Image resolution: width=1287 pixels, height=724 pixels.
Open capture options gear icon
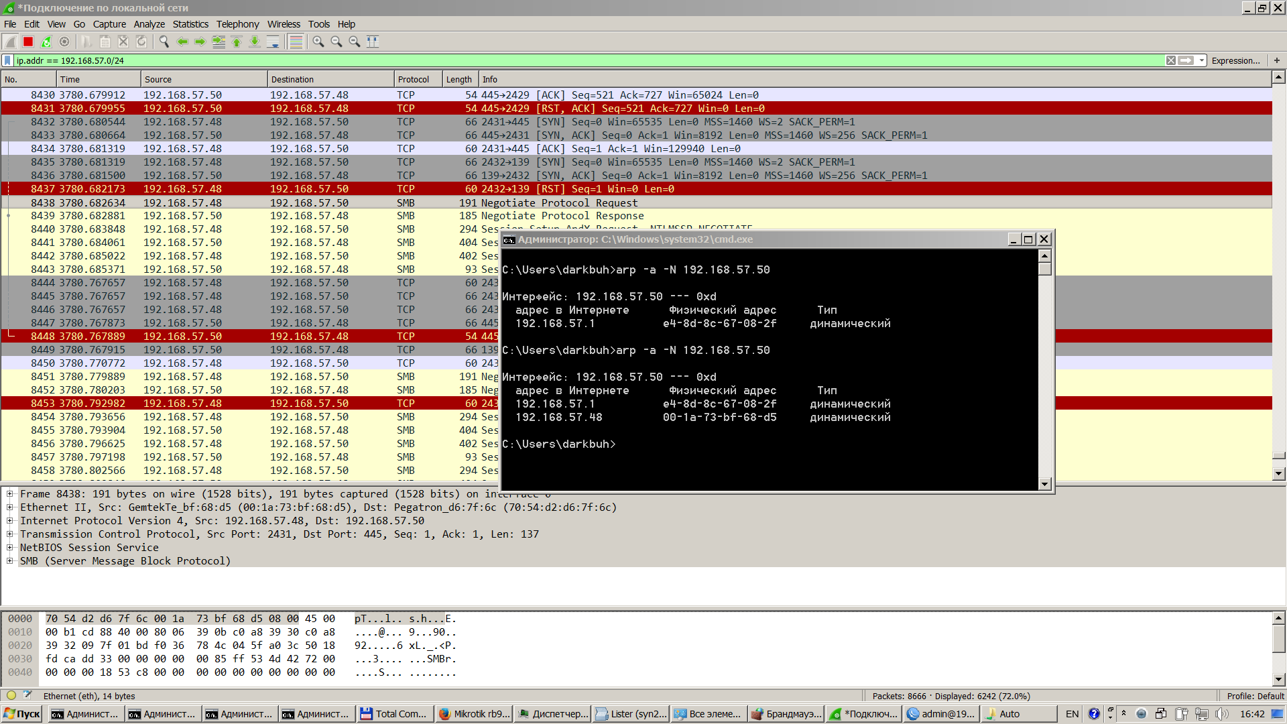(64, 42)
